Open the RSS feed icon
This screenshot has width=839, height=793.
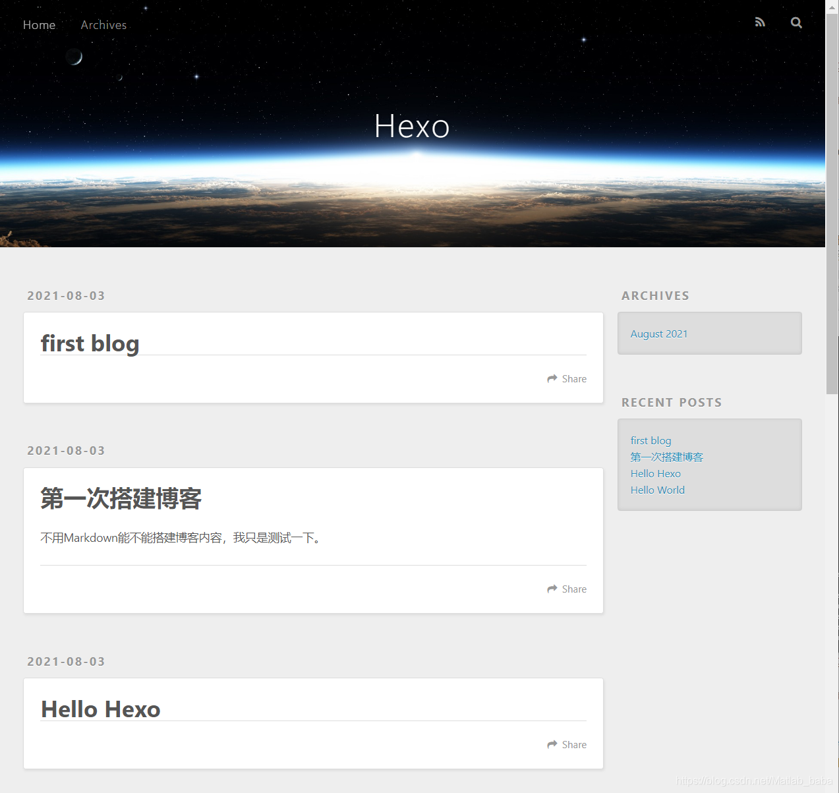[760, 22]
